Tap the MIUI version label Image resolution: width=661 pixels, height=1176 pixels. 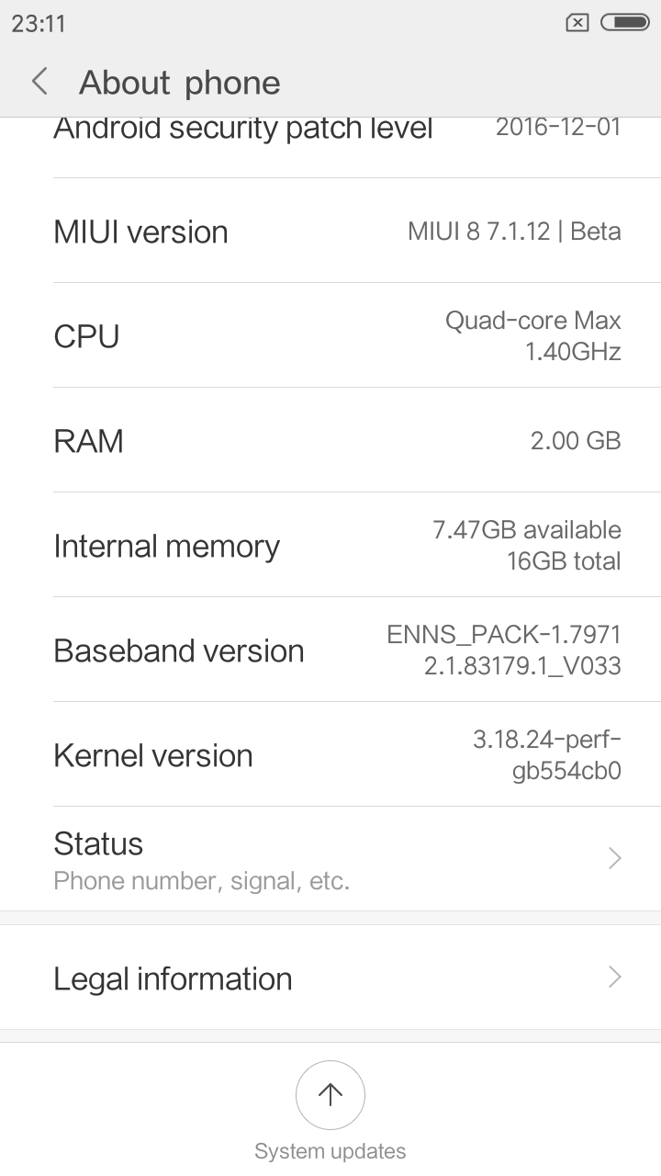pos(140,232)
